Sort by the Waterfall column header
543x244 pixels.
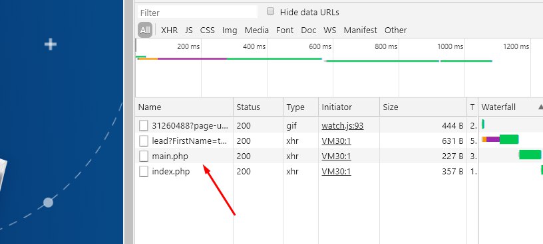(x=510, y=107)
